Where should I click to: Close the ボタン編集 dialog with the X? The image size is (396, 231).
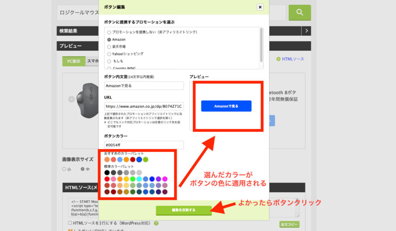(x=260, y=7)
